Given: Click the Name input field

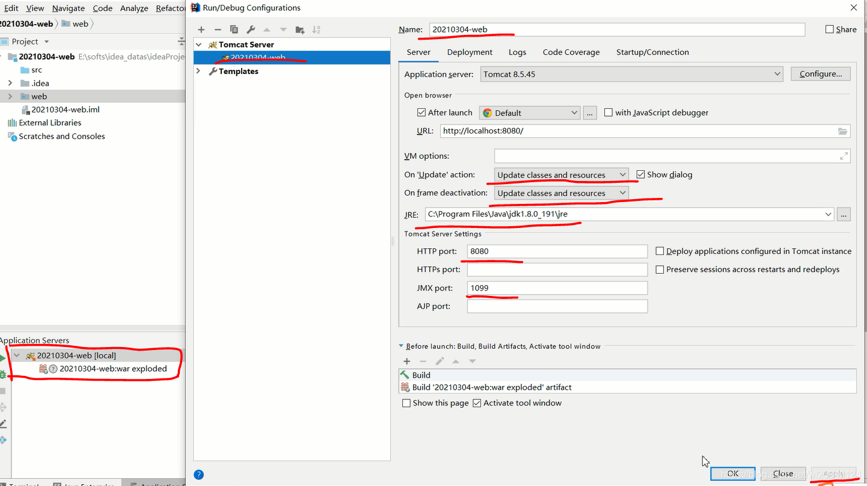Looking at the screenshot, I should tap(617, 29).
